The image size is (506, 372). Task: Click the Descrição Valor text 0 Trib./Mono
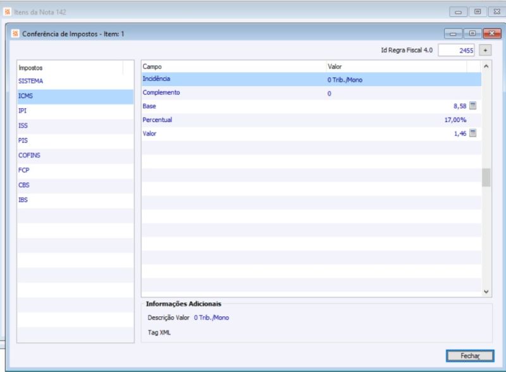(x=211, y=318)
